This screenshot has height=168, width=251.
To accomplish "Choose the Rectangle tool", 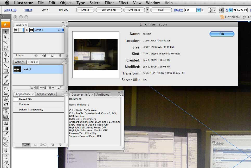I will coord(6,71).
